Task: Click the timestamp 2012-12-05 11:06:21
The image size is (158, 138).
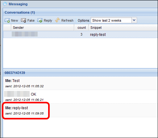Action: tap(28, 100)
